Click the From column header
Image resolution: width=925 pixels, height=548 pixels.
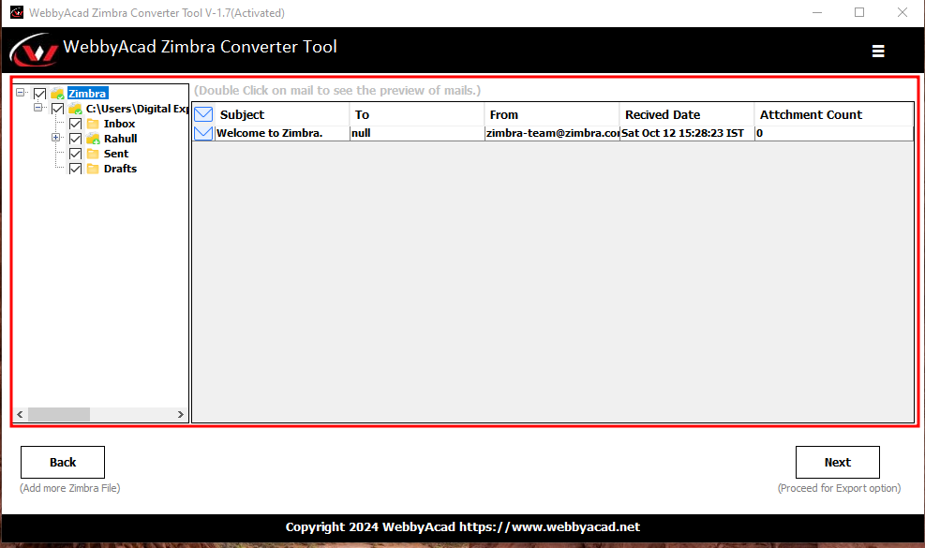coord(552,114)
